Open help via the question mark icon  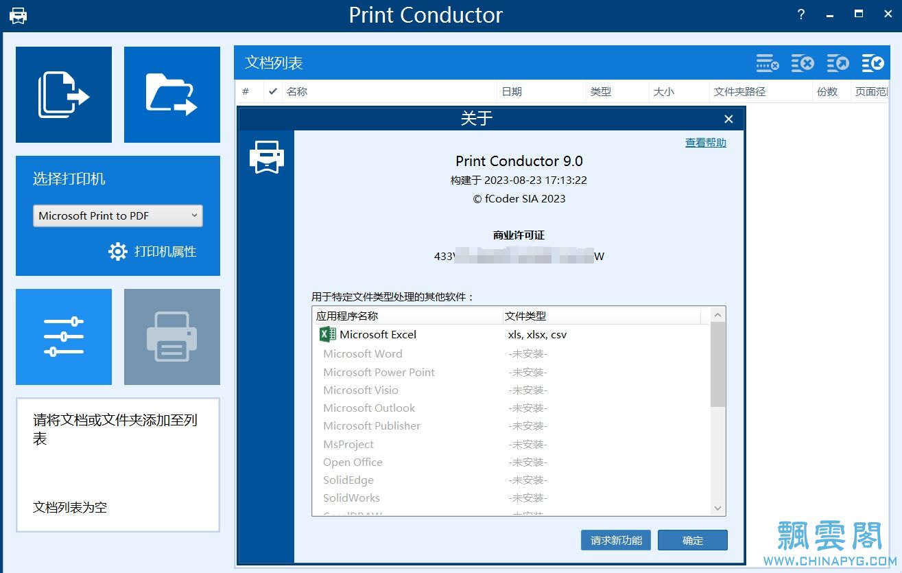tap(801, 14)
